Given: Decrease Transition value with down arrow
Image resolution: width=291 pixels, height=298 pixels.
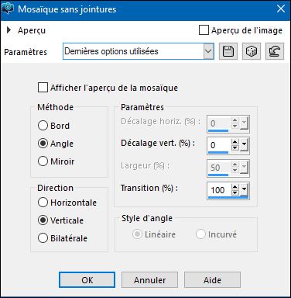Looking at the screenshot, I should (235, 192).
